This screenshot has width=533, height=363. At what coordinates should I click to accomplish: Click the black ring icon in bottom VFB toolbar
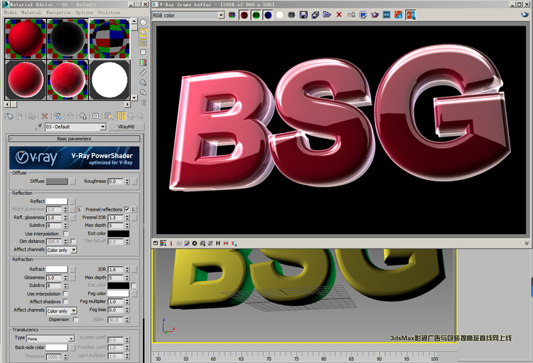point(195,243)
